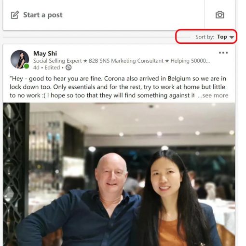Image resolution: width=246 pixels, height=246 pixels.
Task: Click the 4d post timestamp
Action: click(36, 68)
